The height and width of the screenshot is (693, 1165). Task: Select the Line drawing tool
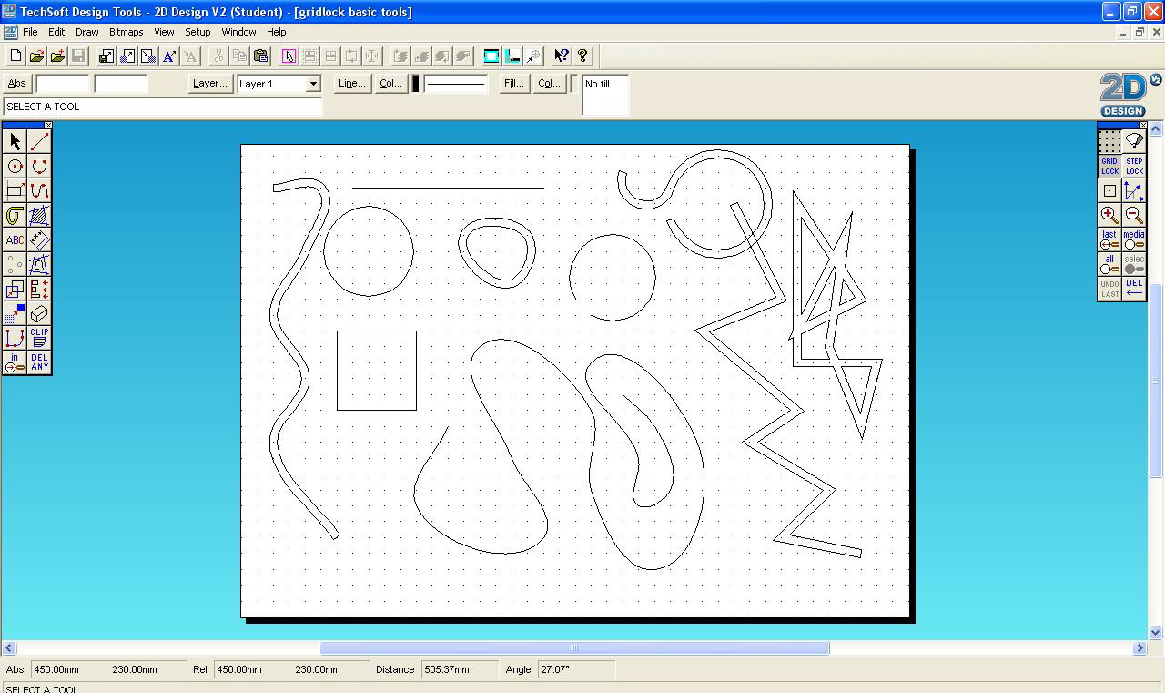point(39,141)
